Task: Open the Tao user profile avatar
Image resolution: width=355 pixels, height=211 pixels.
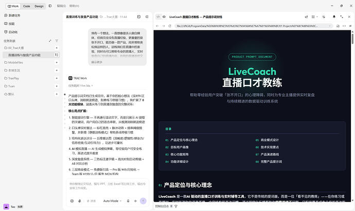Action: (6, 206)
